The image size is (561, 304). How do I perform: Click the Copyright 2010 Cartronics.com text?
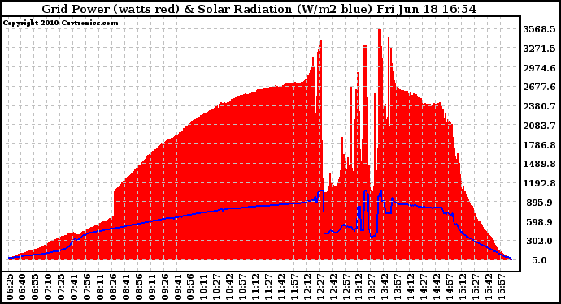[x=61, y=23]
